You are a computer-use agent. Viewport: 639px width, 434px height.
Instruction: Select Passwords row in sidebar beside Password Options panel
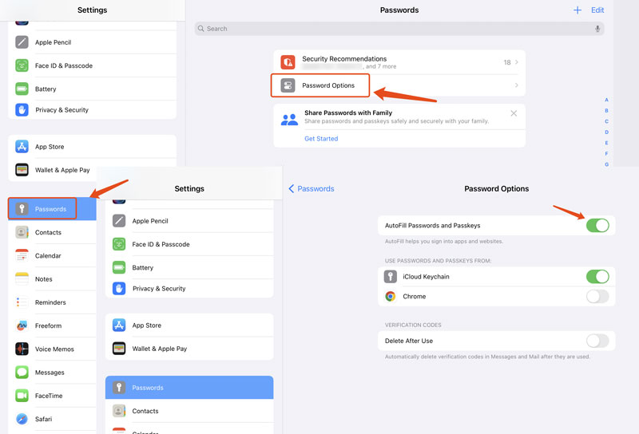click(x=189, y=387)
